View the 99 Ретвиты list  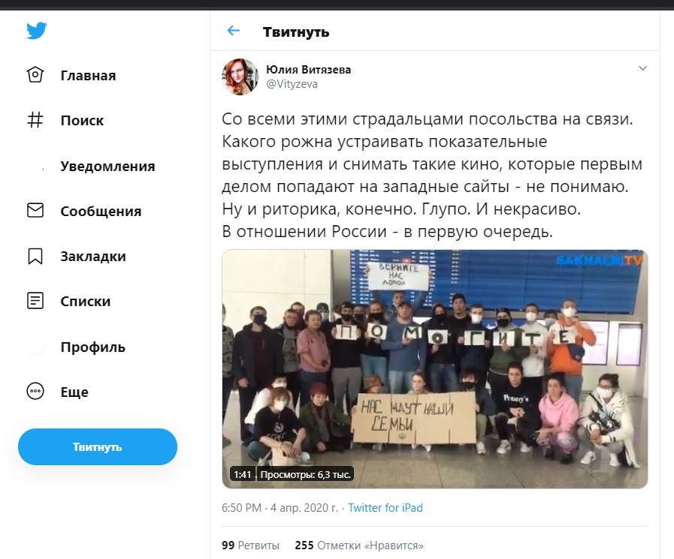point(251,545)
